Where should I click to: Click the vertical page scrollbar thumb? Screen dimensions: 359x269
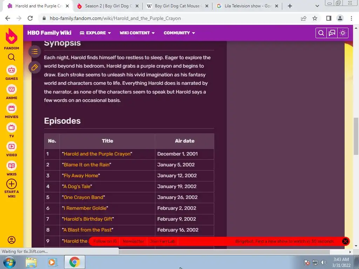pos(356,136)
